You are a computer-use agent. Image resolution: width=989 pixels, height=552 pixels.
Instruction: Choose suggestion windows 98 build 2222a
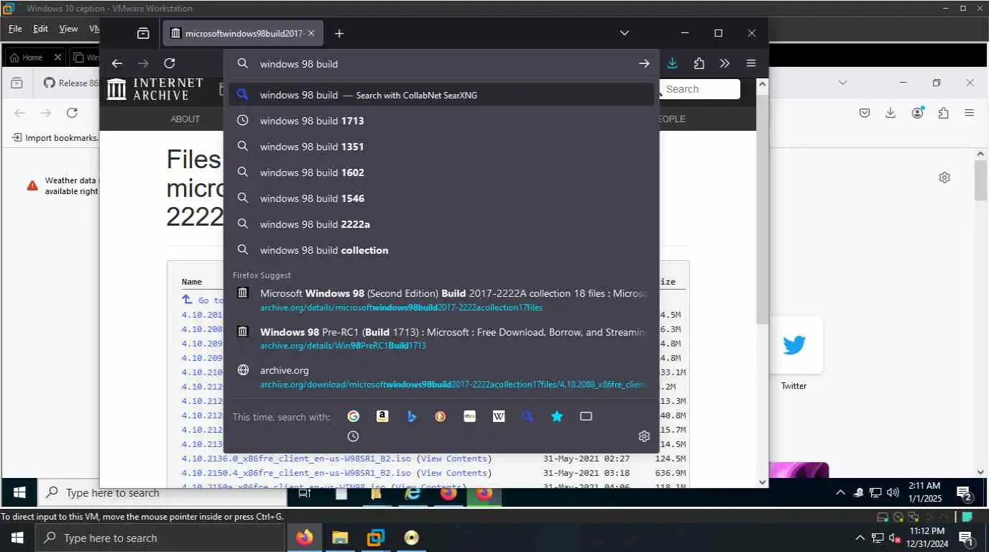442,224
